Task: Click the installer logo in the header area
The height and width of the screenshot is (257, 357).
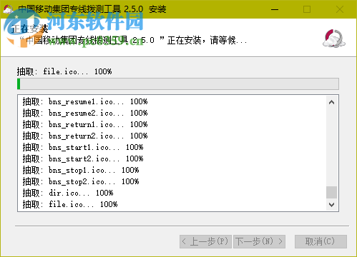Action: click(334, 39)
